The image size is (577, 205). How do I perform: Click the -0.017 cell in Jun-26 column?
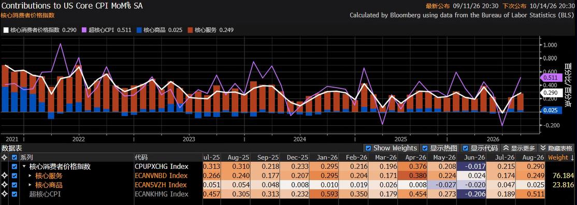pos(472,166)
